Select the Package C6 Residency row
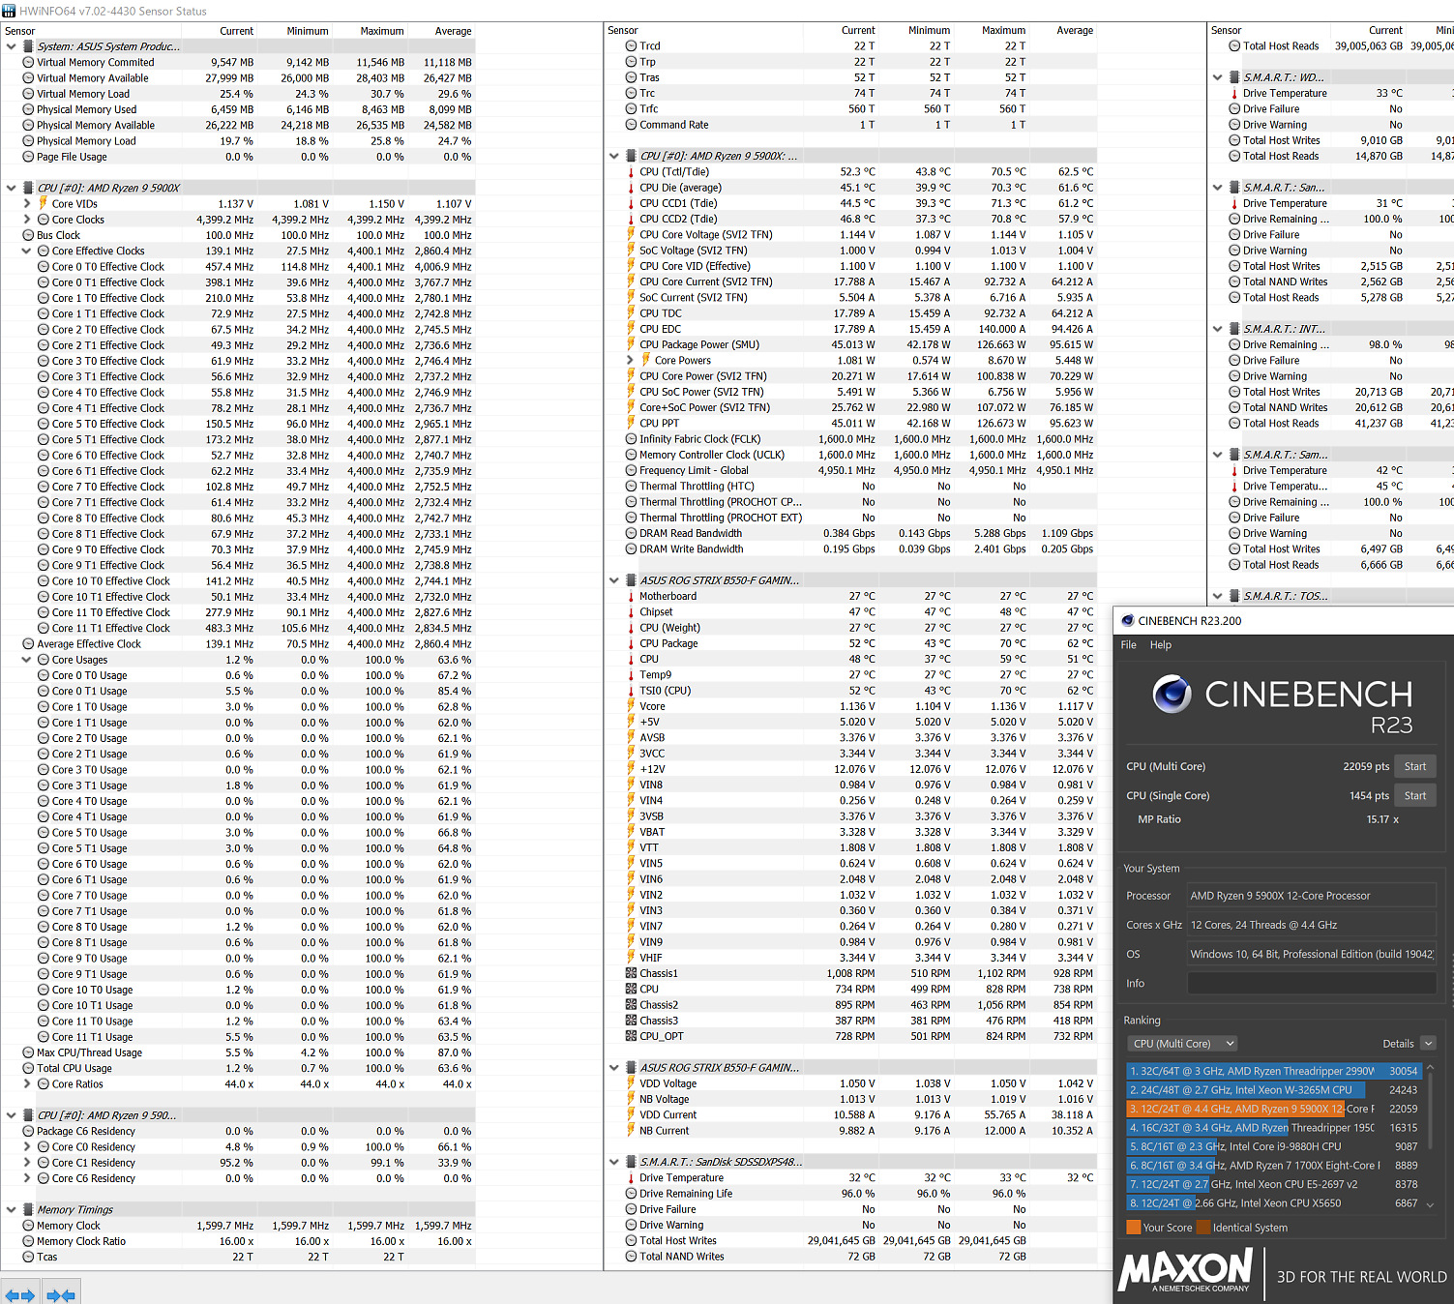This screenshot has height=1304, width=1454. coord(238,1132)
